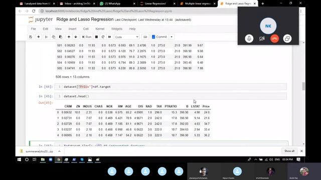Insert a cell below with plus icon

pos(38,37)
